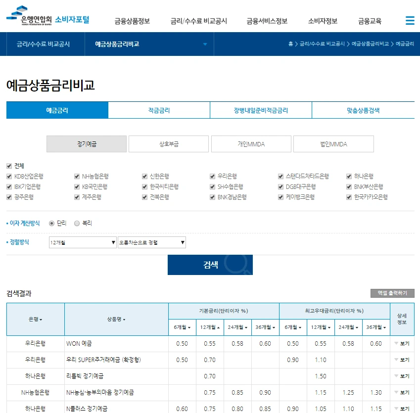Click the 검색 search button

coord(210,265)
